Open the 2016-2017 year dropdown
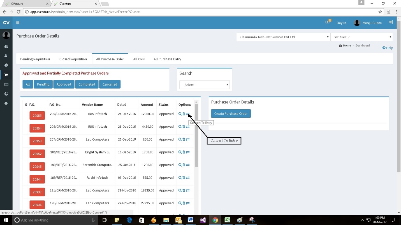The width and height of the screenshot is (401, 225). point(362,37)
